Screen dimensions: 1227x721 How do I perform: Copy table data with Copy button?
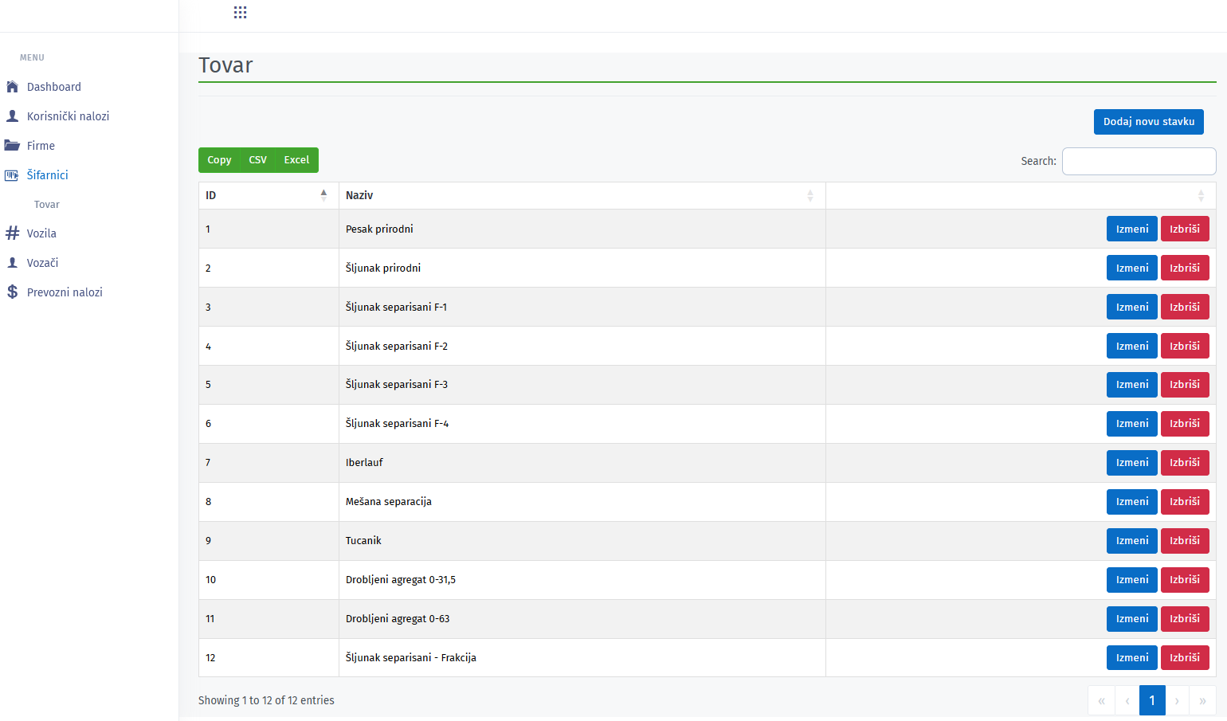coord(219,160)
